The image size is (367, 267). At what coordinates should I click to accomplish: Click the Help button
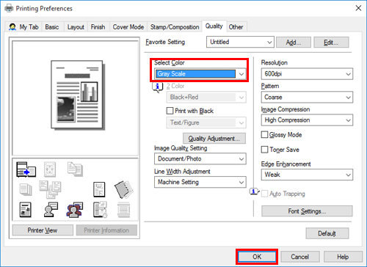click(343, 257)
